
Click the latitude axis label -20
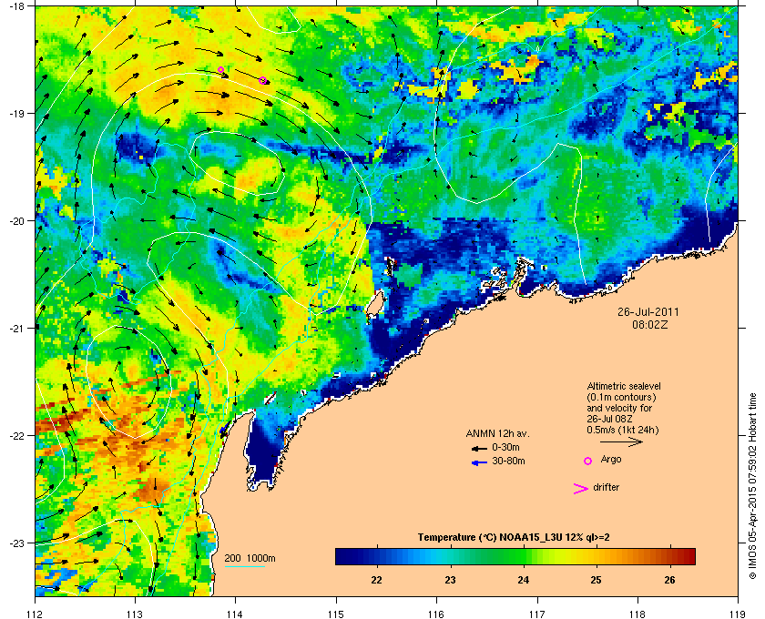pyautogui.click(x=16, y=221)
